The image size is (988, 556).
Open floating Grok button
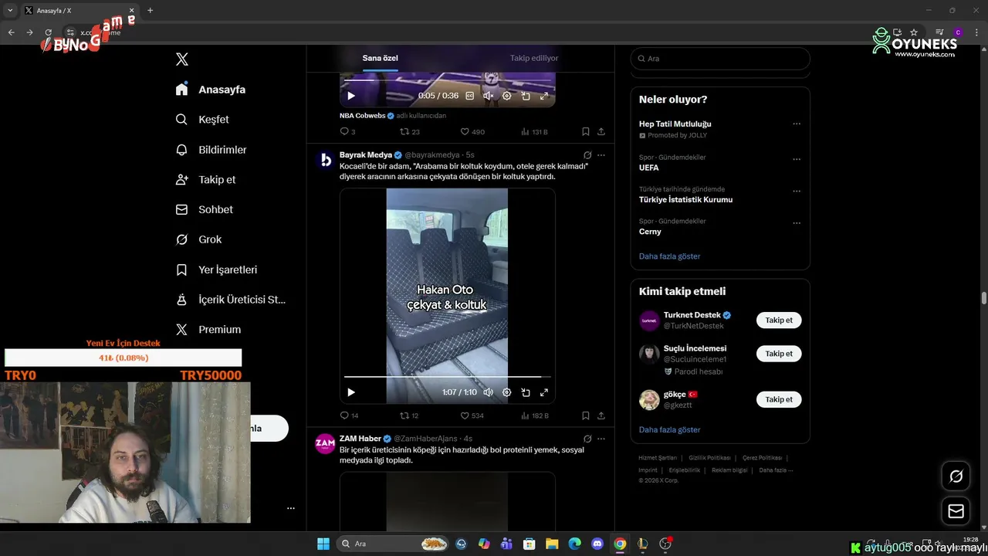click(x=956, y=476)
